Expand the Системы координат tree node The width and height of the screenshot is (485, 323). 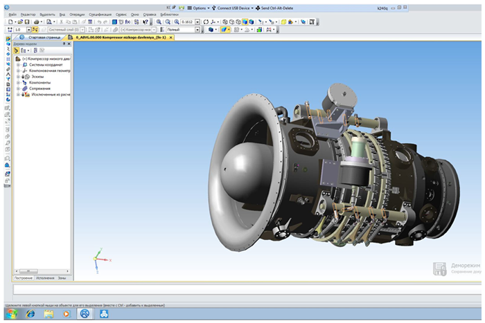click(x=18, y=65)
